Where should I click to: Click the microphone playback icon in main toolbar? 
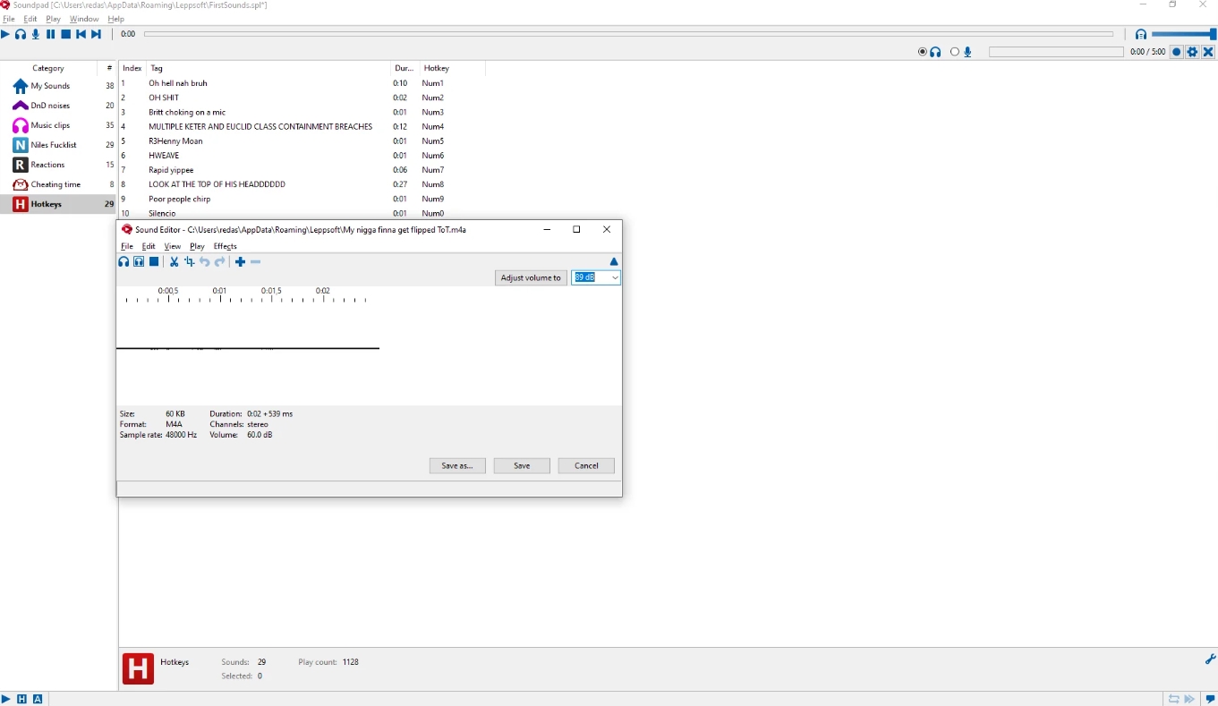[x=36, y=34]
